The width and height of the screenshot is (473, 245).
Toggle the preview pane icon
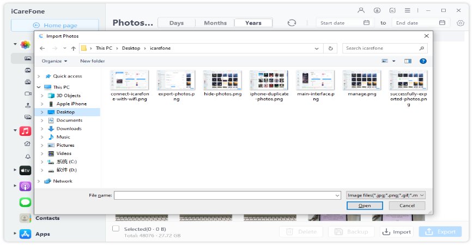pos(408,61)
